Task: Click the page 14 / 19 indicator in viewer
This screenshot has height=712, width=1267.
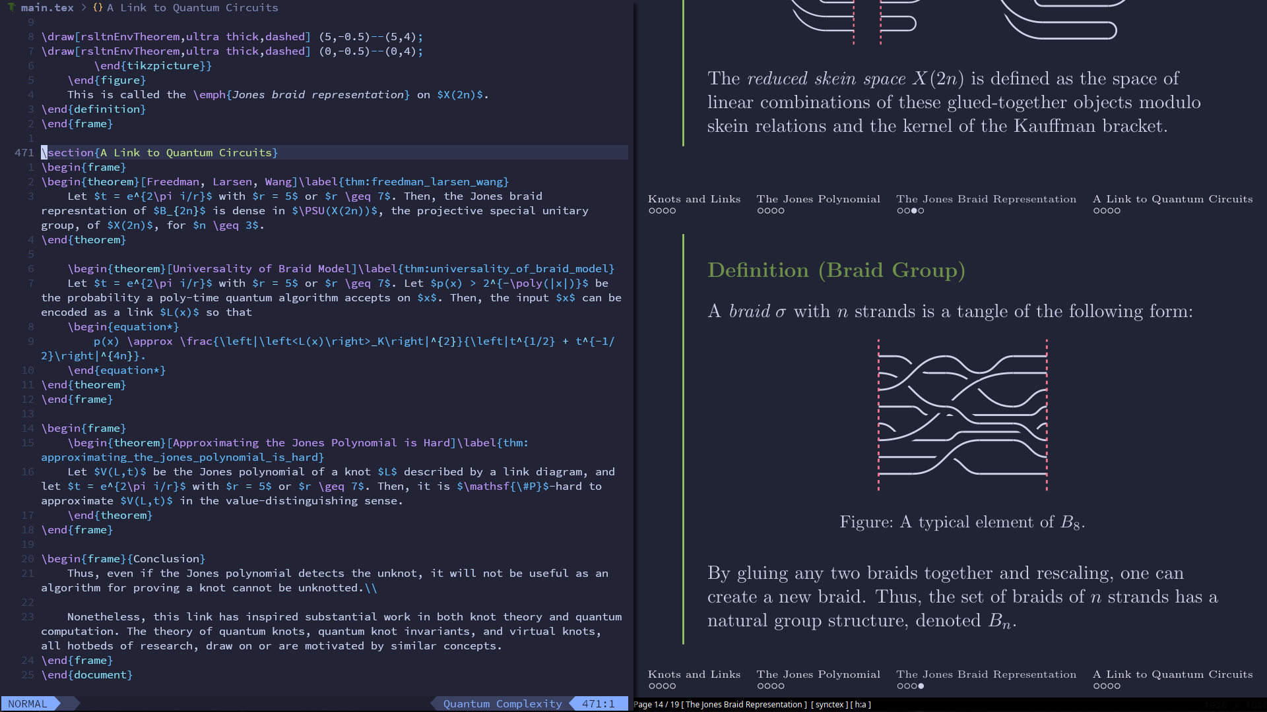Action: [656, 705]
